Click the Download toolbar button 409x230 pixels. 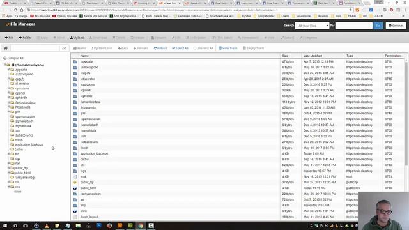[98, 38]
